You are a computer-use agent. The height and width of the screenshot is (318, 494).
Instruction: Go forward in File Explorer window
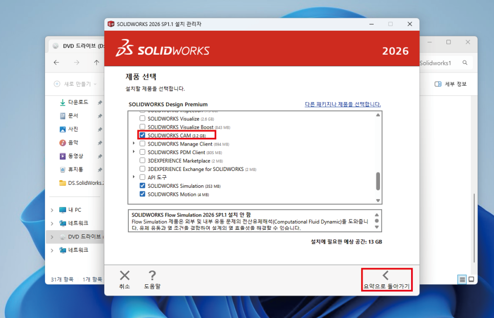[77, 63]
